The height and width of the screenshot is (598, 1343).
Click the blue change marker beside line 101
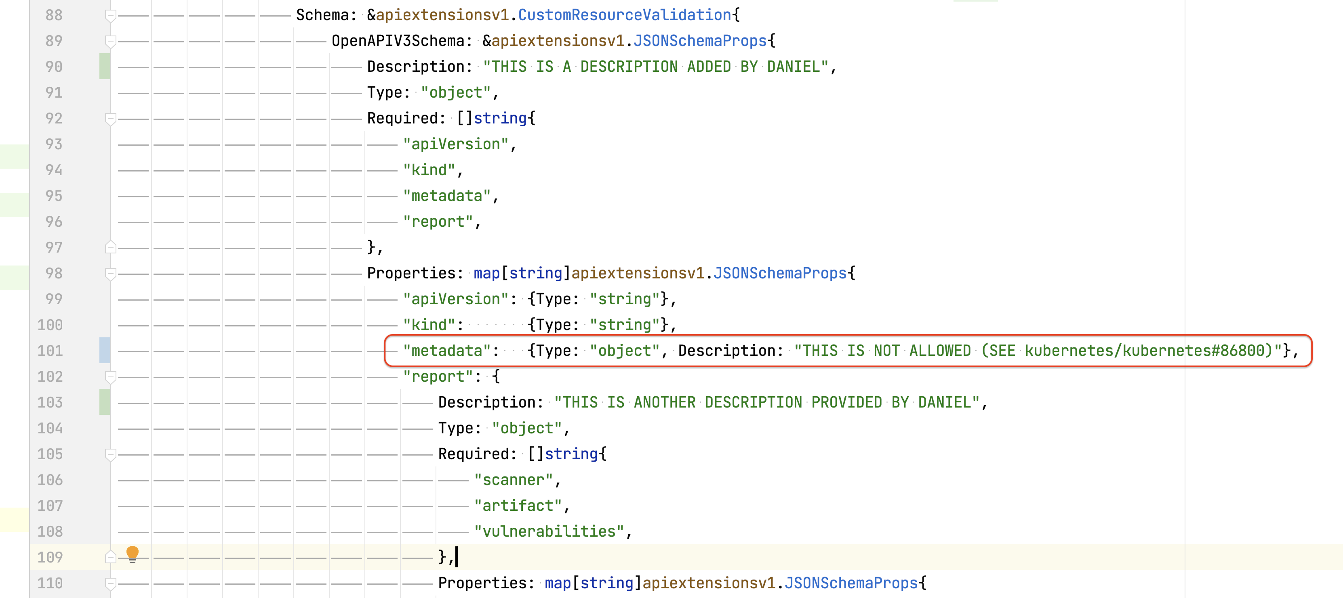point(104,351)
